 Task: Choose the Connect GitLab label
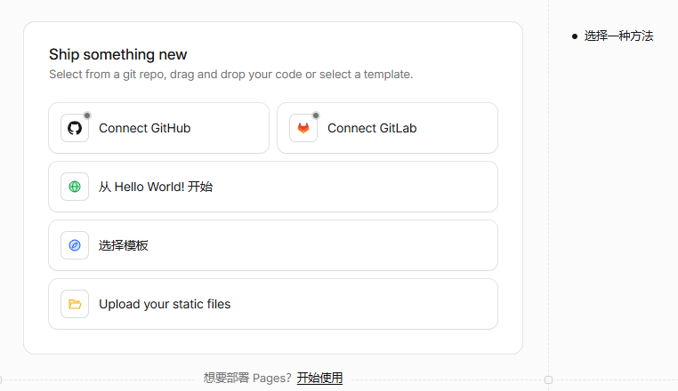click(372, 128)
